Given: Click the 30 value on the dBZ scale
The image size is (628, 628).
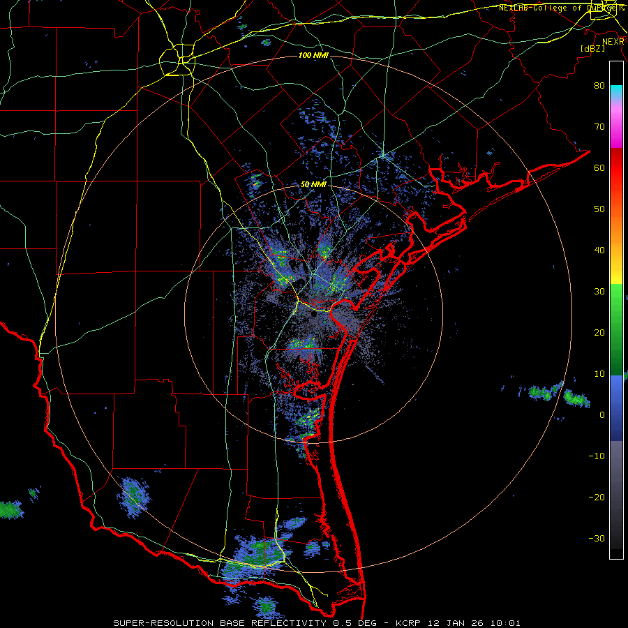Looking at the screenshot, I should click(599, 291).
